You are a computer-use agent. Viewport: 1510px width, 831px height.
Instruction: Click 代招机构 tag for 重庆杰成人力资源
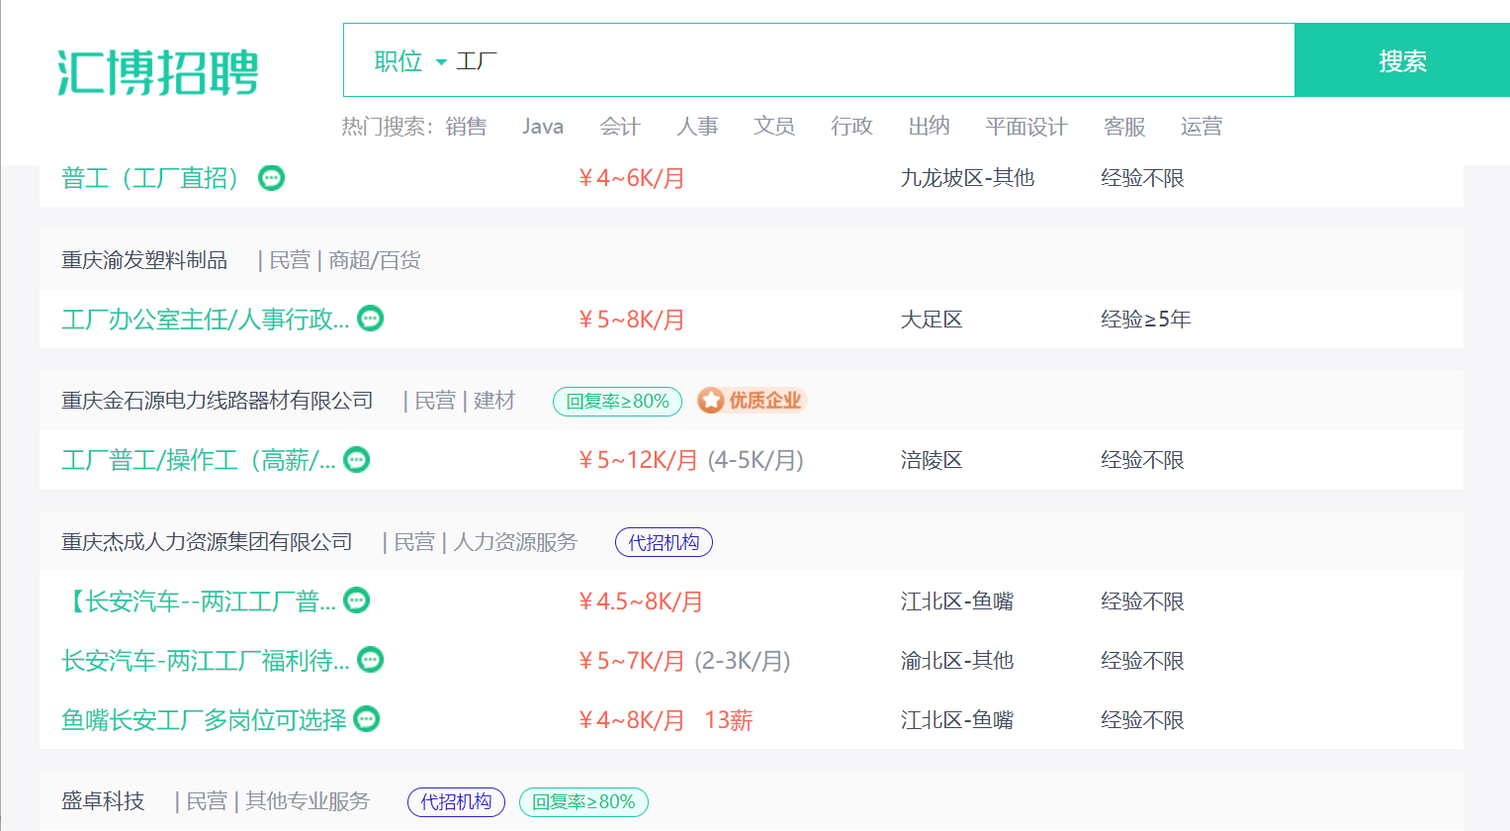pyautogui.click(x=664, y=542)
